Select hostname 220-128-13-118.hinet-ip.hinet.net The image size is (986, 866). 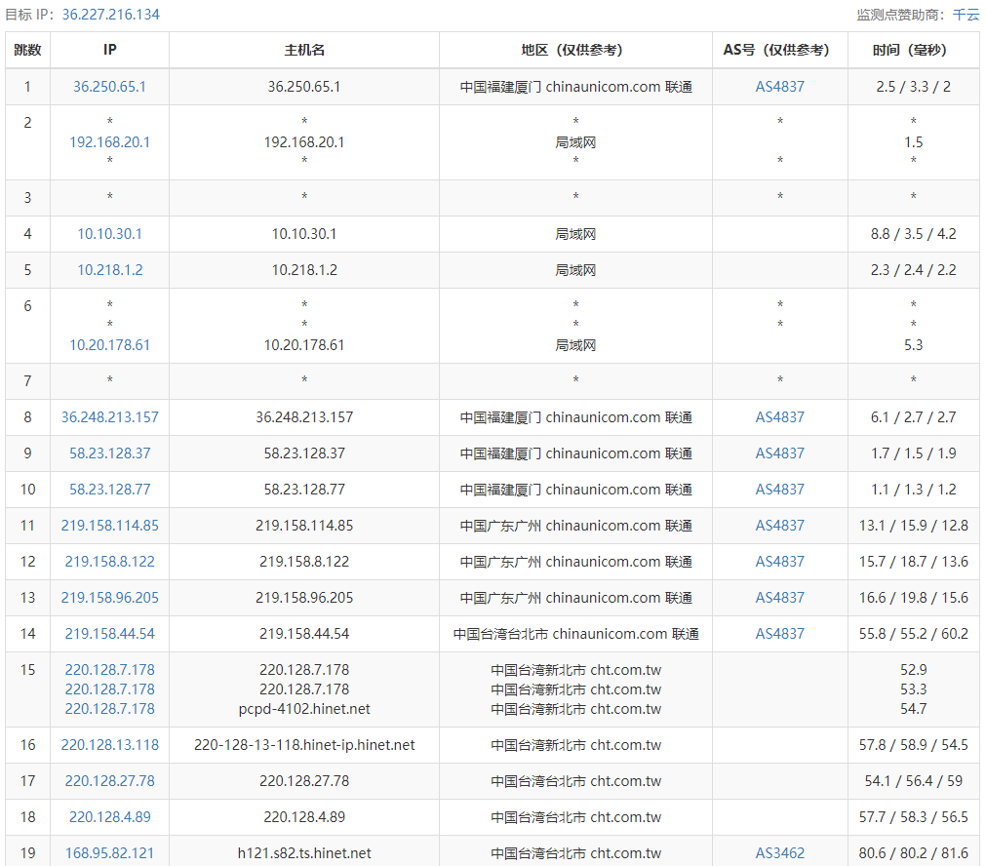(304, 745)
